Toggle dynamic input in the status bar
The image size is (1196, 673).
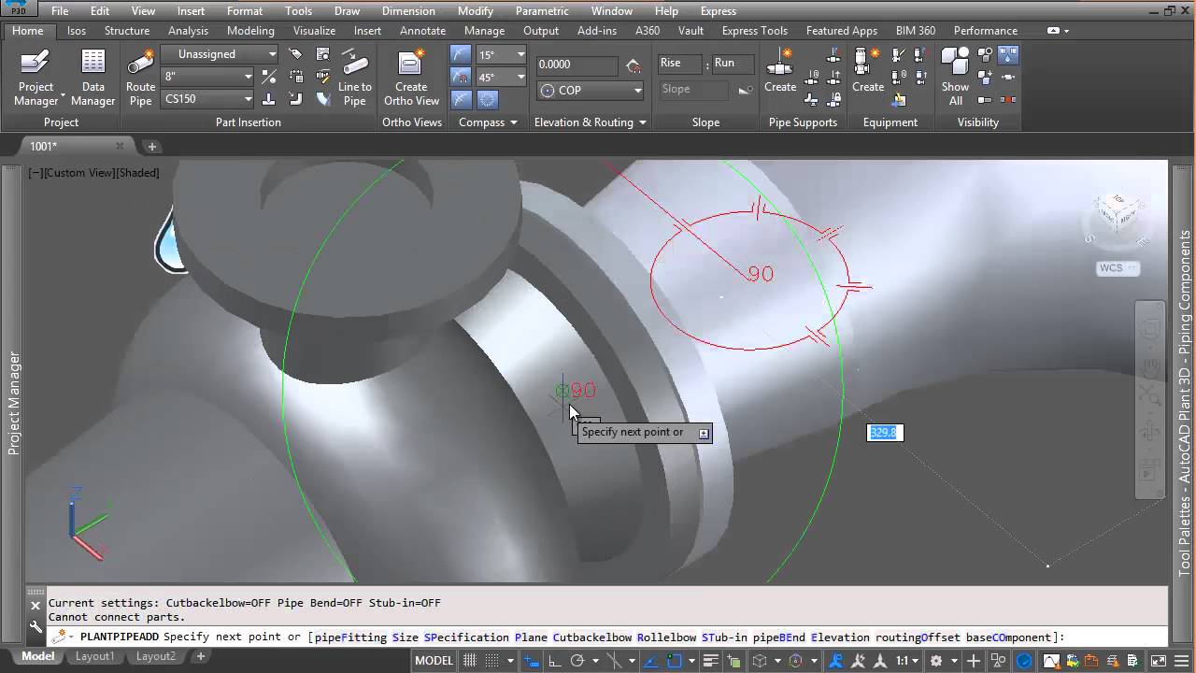tap(532, 660)
